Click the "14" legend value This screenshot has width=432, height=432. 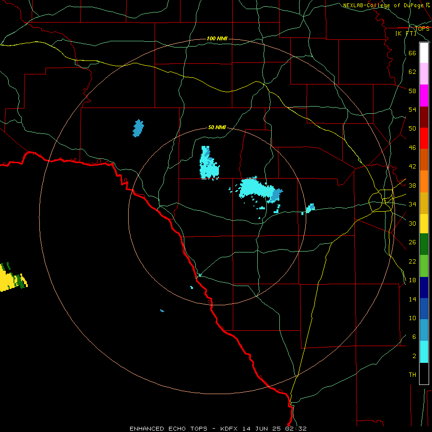(x=412, y=299)
